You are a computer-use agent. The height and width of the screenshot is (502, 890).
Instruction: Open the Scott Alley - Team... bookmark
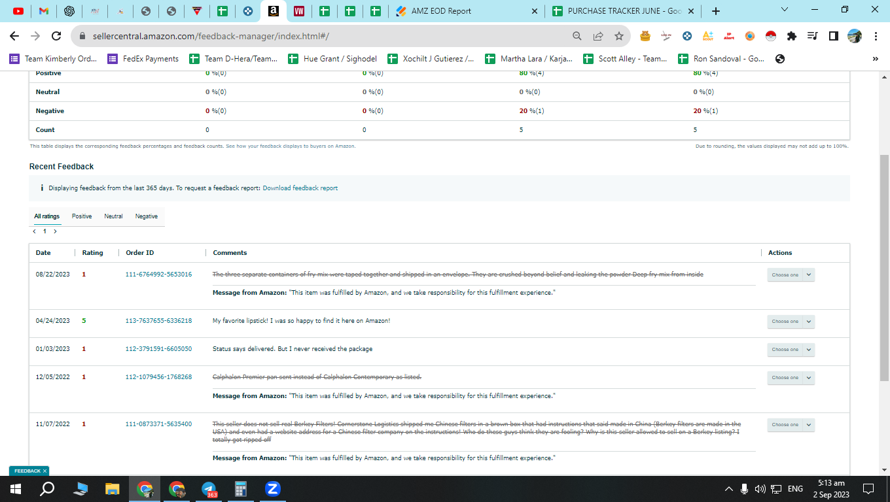(x=625, y=59)
